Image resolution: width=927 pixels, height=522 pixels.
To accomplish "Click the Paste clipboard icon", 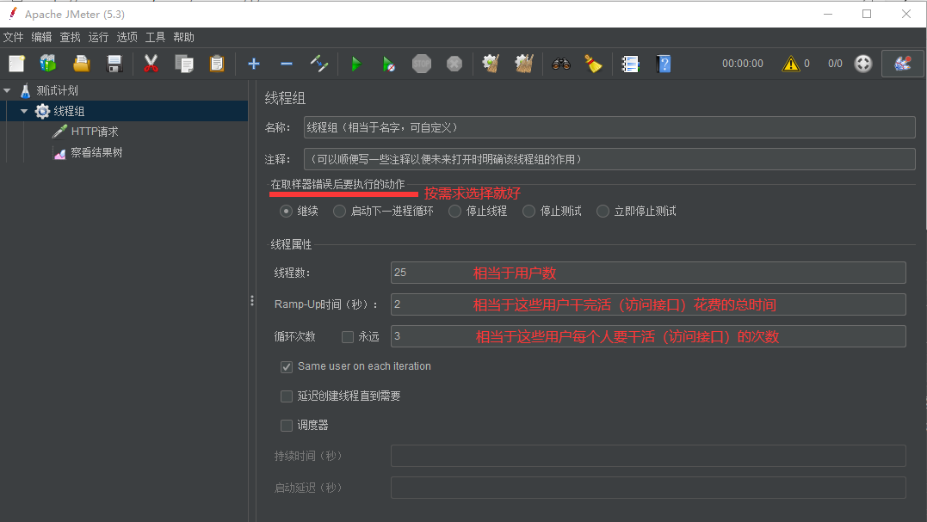I will pyautogui.click(x=217, y=64).
